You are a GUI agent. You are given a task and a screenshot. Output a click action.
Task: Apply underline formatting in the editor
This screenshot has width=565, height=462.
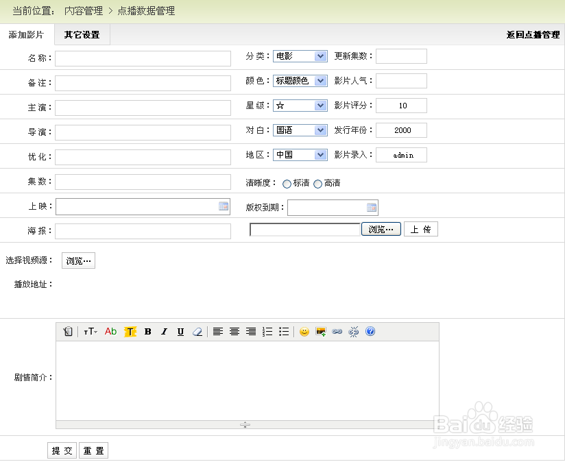(180, 331)
